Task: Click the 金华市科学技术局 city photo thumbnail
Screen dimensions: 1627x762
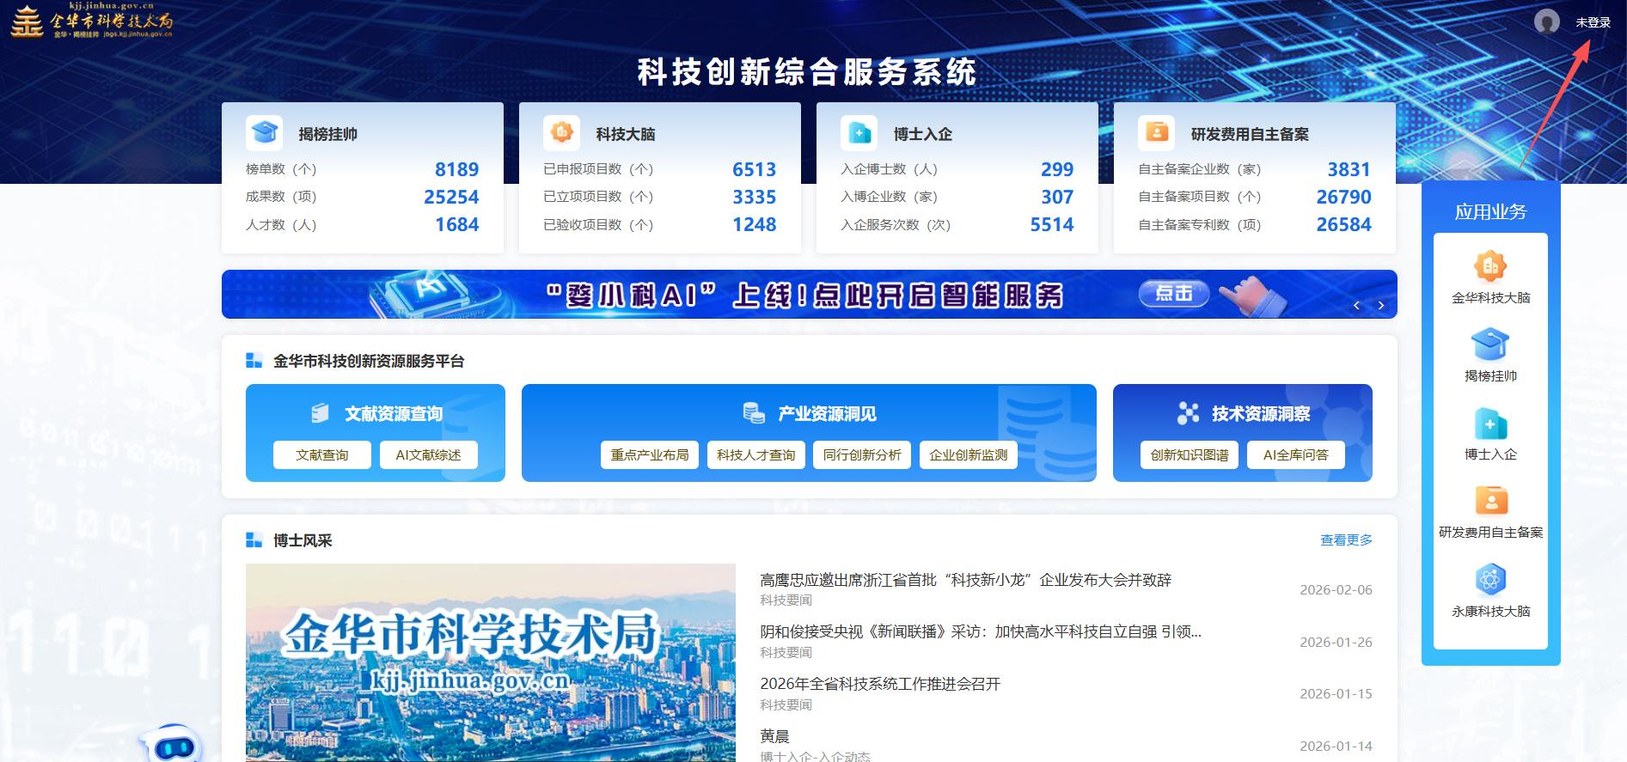Action: pyautogui.click(x=490, y=661)
